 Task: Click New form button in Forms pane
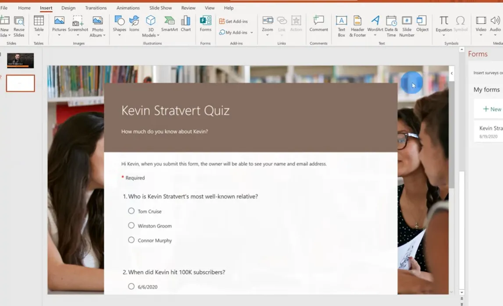tap(492, 109)
